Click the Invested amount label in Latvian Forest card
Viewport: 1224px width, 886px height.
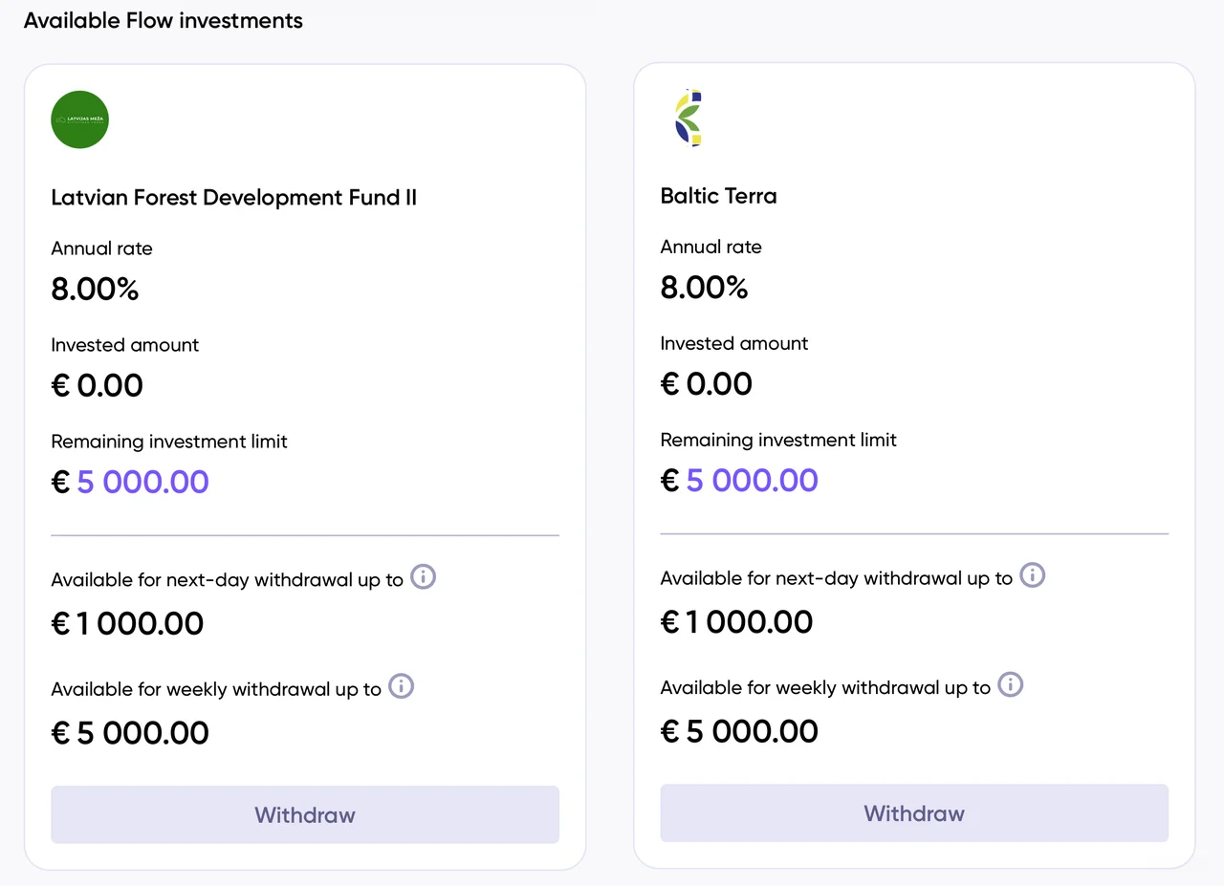pyautogui.click(x=125, y=345)
